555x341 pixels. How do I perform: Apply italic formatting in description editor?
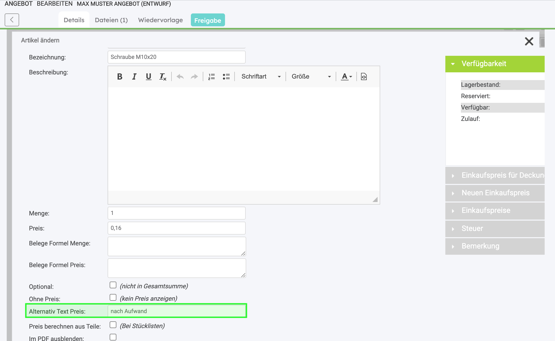134,76
